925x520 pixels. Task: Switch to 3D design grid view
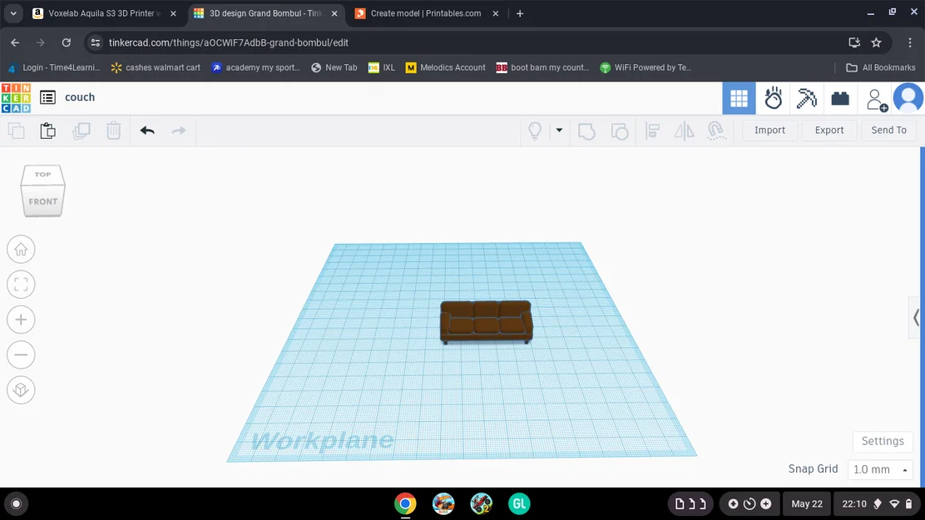[739, 98]
